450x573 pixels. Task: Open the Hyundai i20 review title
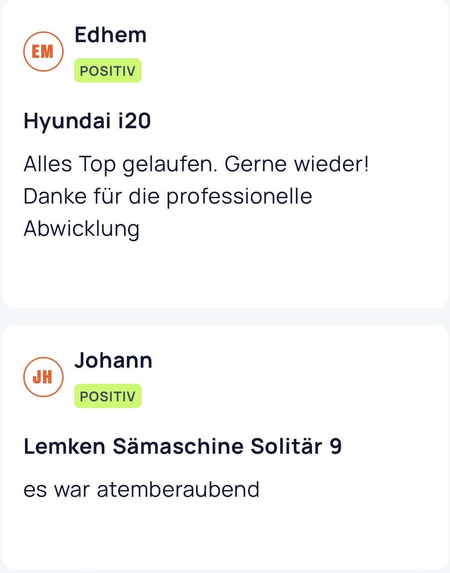(87, 121)
